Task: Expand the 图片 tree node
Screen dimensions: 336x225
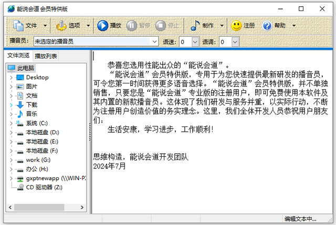Action: click(x=11, y=87)
